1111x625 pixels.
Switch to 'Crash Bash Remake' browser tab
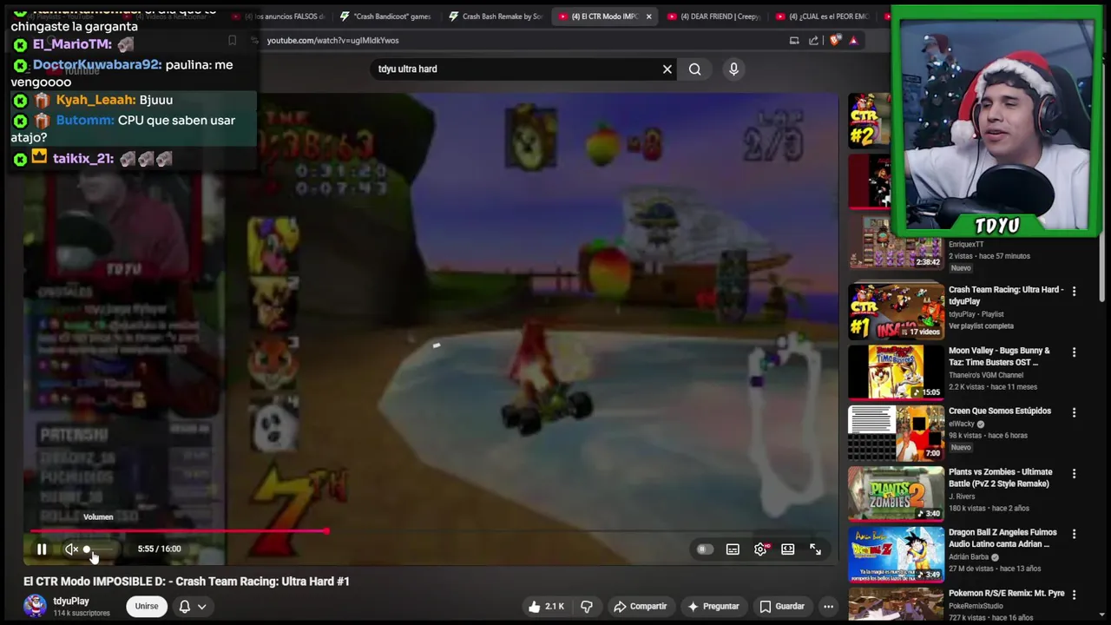click(496, 16)
